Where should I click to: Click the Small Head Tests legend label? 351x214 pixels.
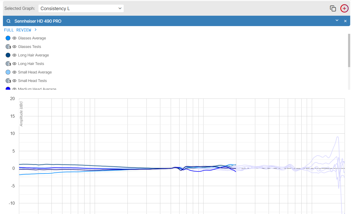(x=33, y=81)
